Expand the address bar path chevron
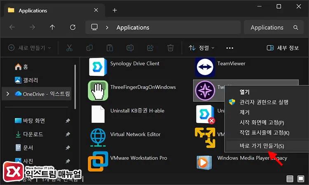This screenshot has height=185, width=309. pyautogui.click(x=107, y=28)
